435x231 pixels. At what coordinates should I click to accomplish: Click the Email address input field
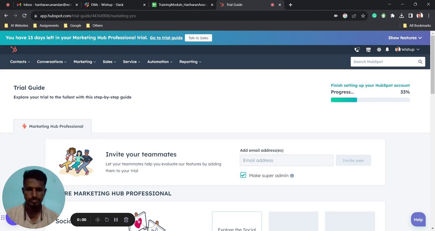click(287, 160)
